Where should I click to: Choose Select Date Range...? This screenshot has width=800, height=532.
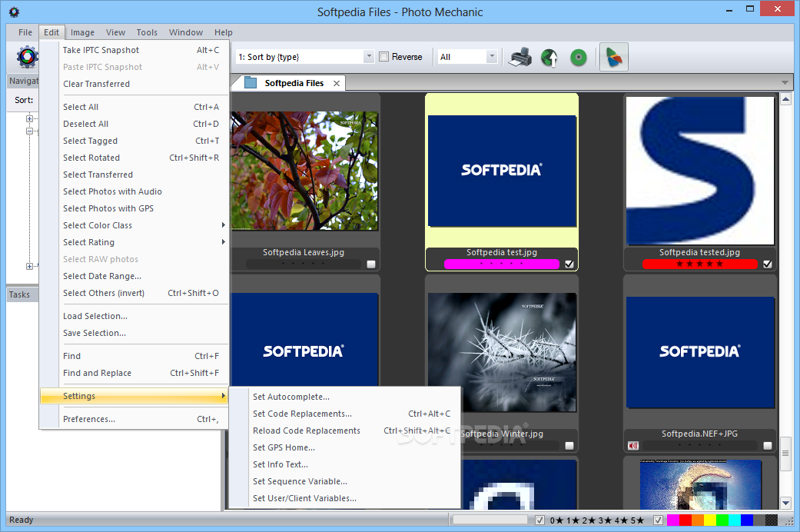click(134, 276)
